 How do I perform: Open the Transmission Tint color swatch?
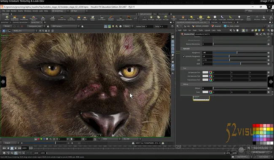[x=205, y=80]
